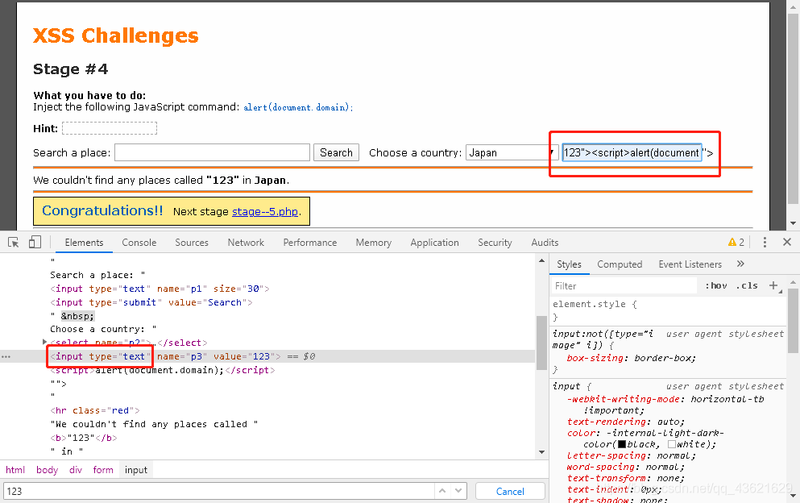The image size is (800, 503).
Task: Select div in the breadcrumb bar
Action: (76, 470)
